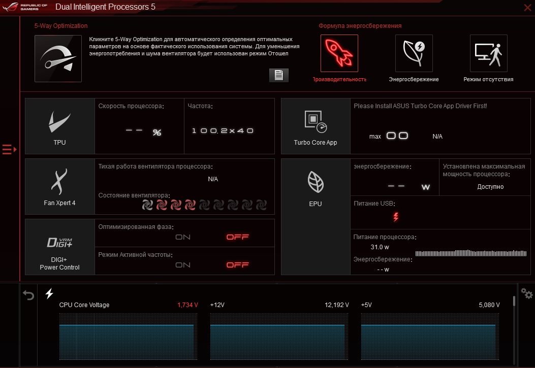Screen dimensions: 535x368
Task: Click the 12,192 V reading
Action: point(337,305)
